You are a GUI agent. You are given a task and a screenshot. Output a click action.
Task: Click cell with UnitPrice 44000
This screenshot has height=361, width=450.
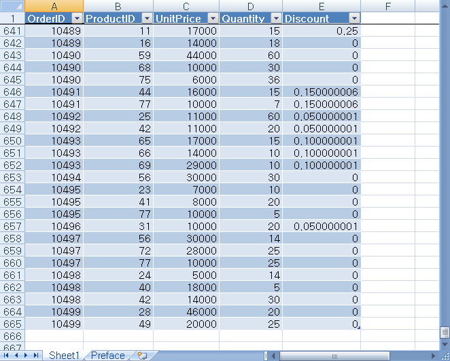click(186, 55)
